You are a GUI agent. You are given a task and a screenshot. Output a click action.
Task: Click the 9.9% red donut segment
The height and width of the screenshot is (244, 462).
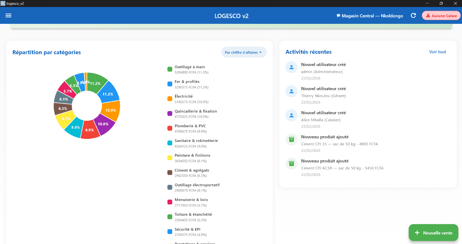coord(90,130)
